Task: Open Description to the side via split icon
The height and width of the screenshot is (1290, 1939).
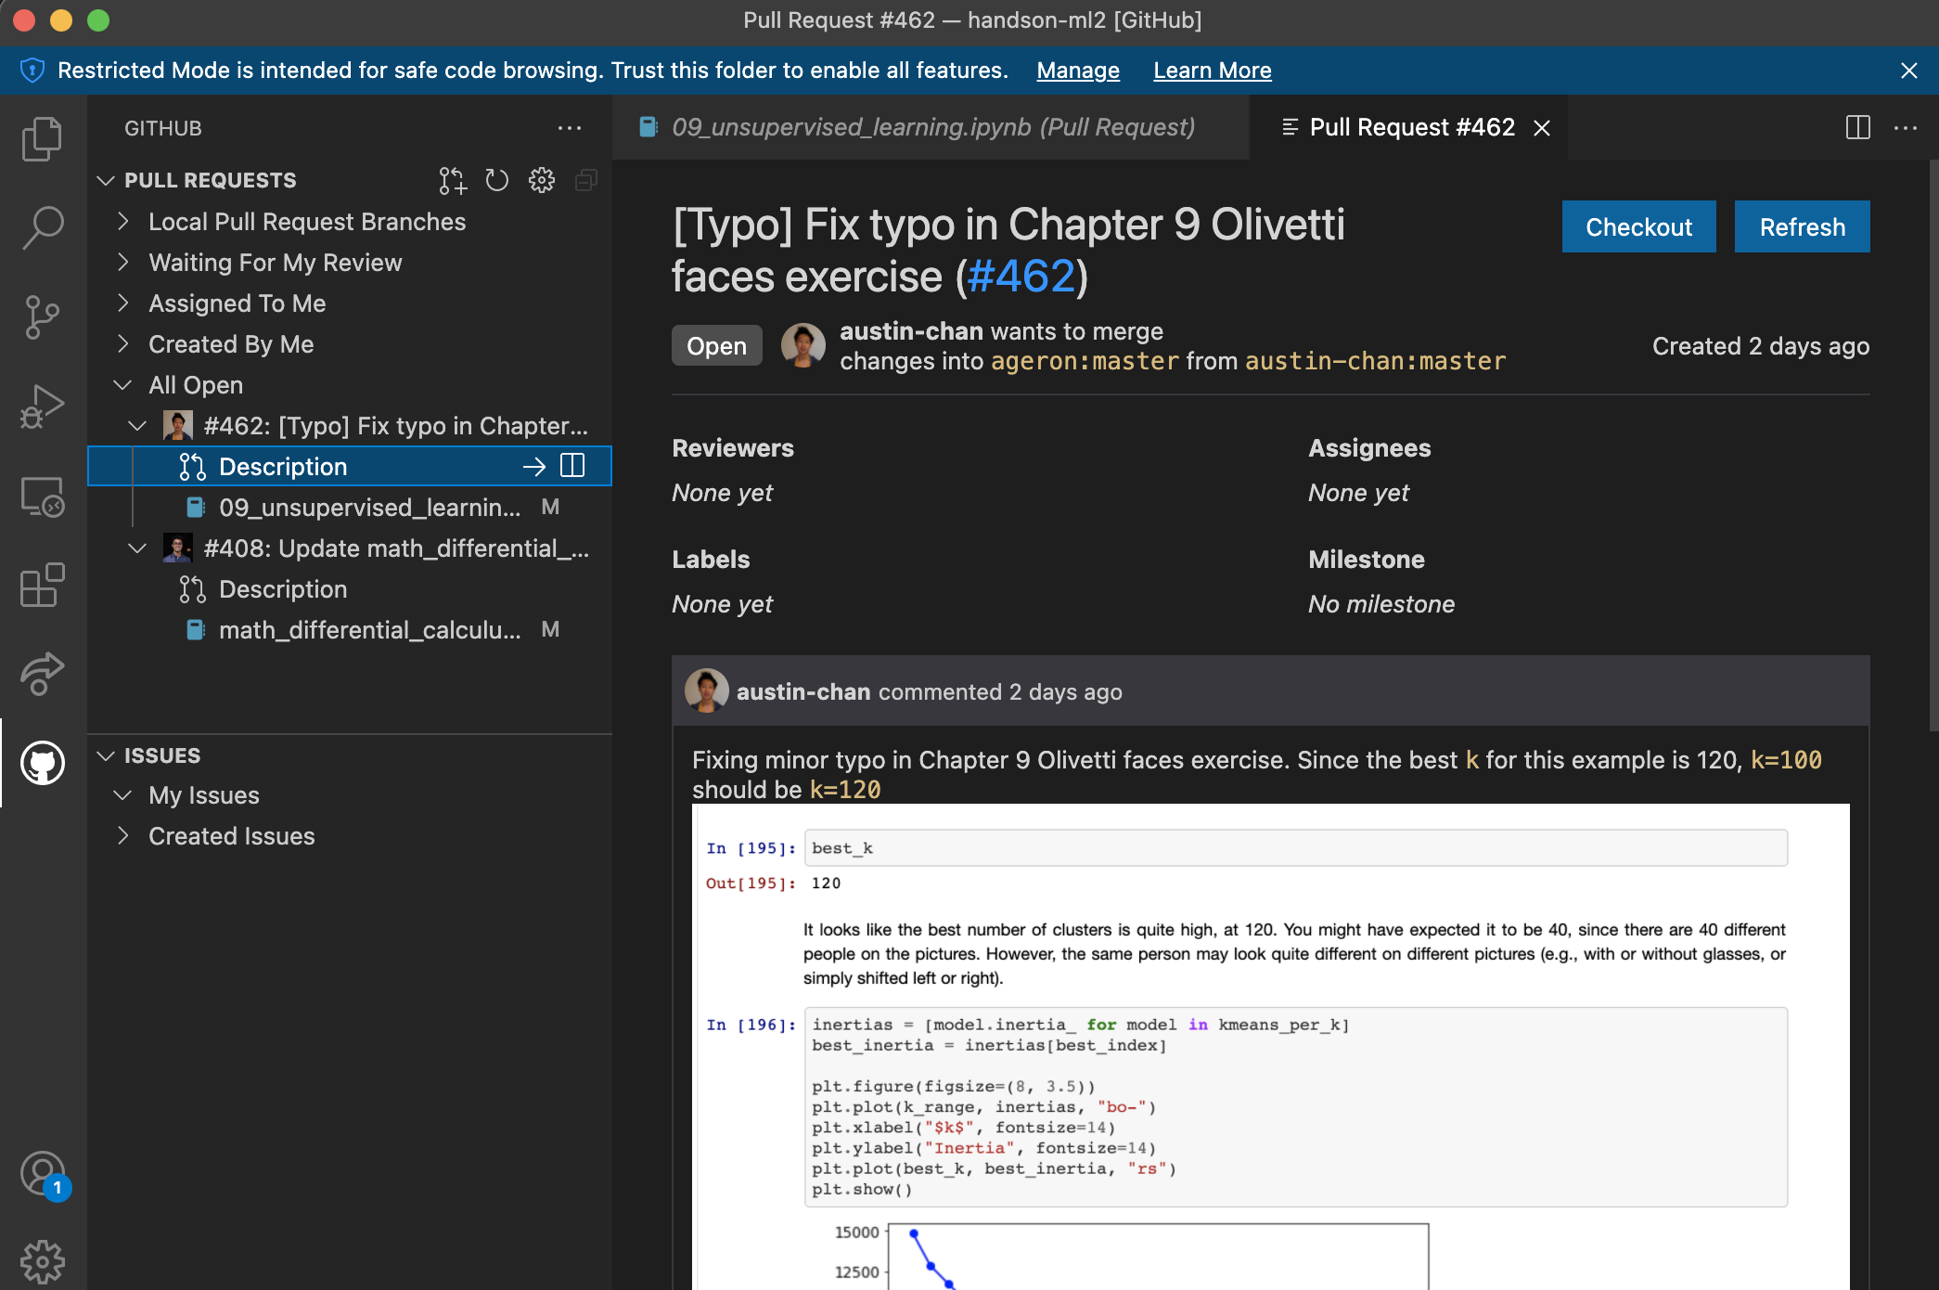Action: [x=573, y=466]
